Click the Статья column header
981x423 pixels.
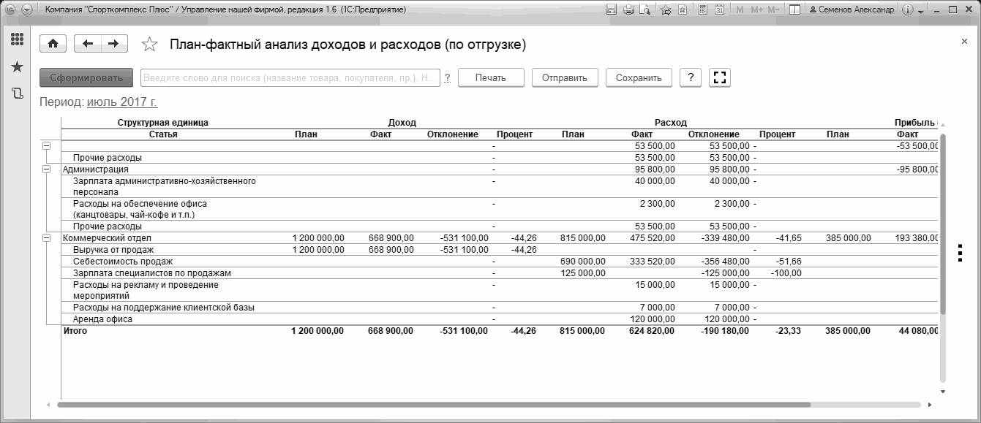point(163,134)
